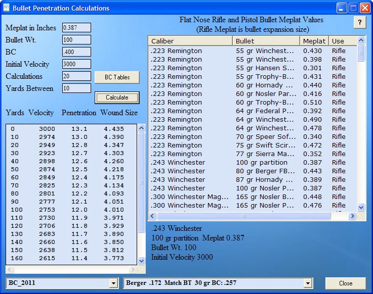Click the Meplat in Inches field
The image size is (373, 294).
coord(76,27)
